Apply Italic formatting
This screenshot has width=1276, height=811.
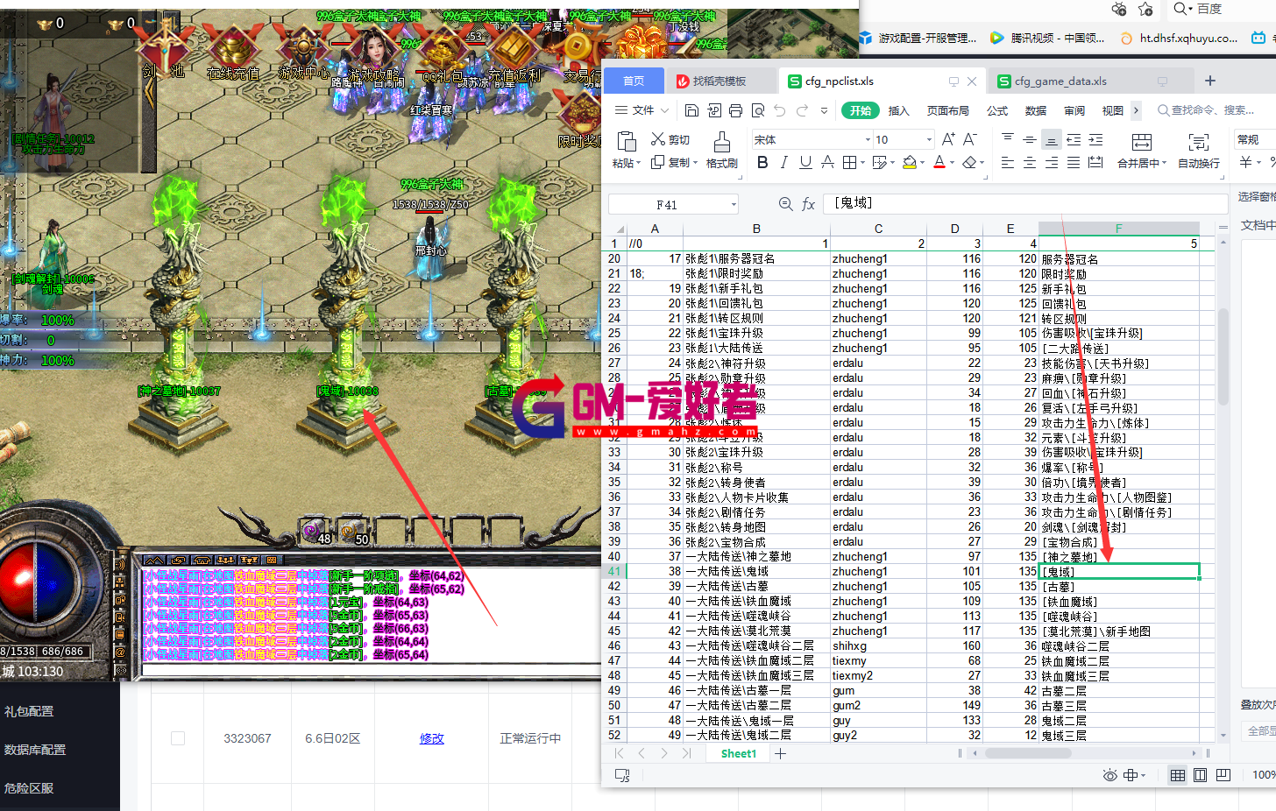[783, 162]
